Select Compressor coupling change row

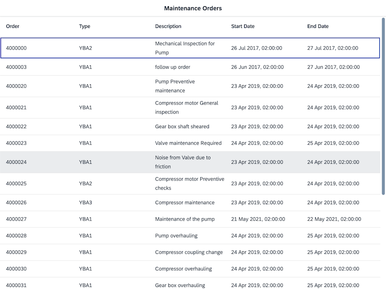pos(190,252)
